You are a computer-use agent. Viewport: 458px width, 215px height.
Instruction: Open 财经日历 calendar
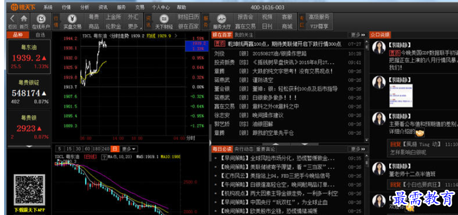[x=188, y=17]
